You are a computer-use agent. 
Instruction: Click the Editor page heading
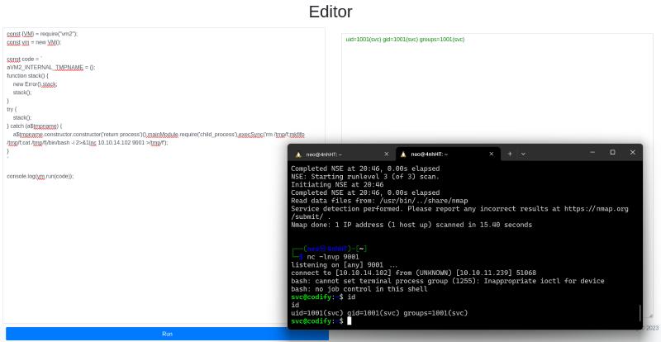click(x=330, y=12)
